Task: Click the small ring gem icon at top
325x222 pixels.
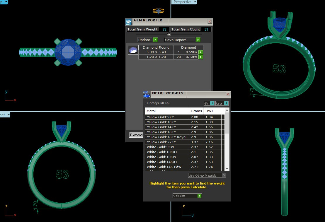Action: pos(159,11)
